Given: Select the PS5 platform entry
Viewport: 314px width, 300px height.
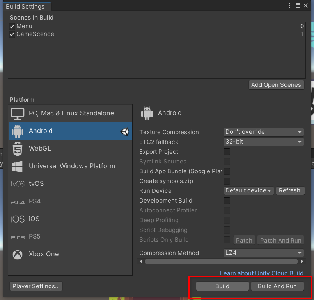Looking at the screenshot, I should point(70,237).
